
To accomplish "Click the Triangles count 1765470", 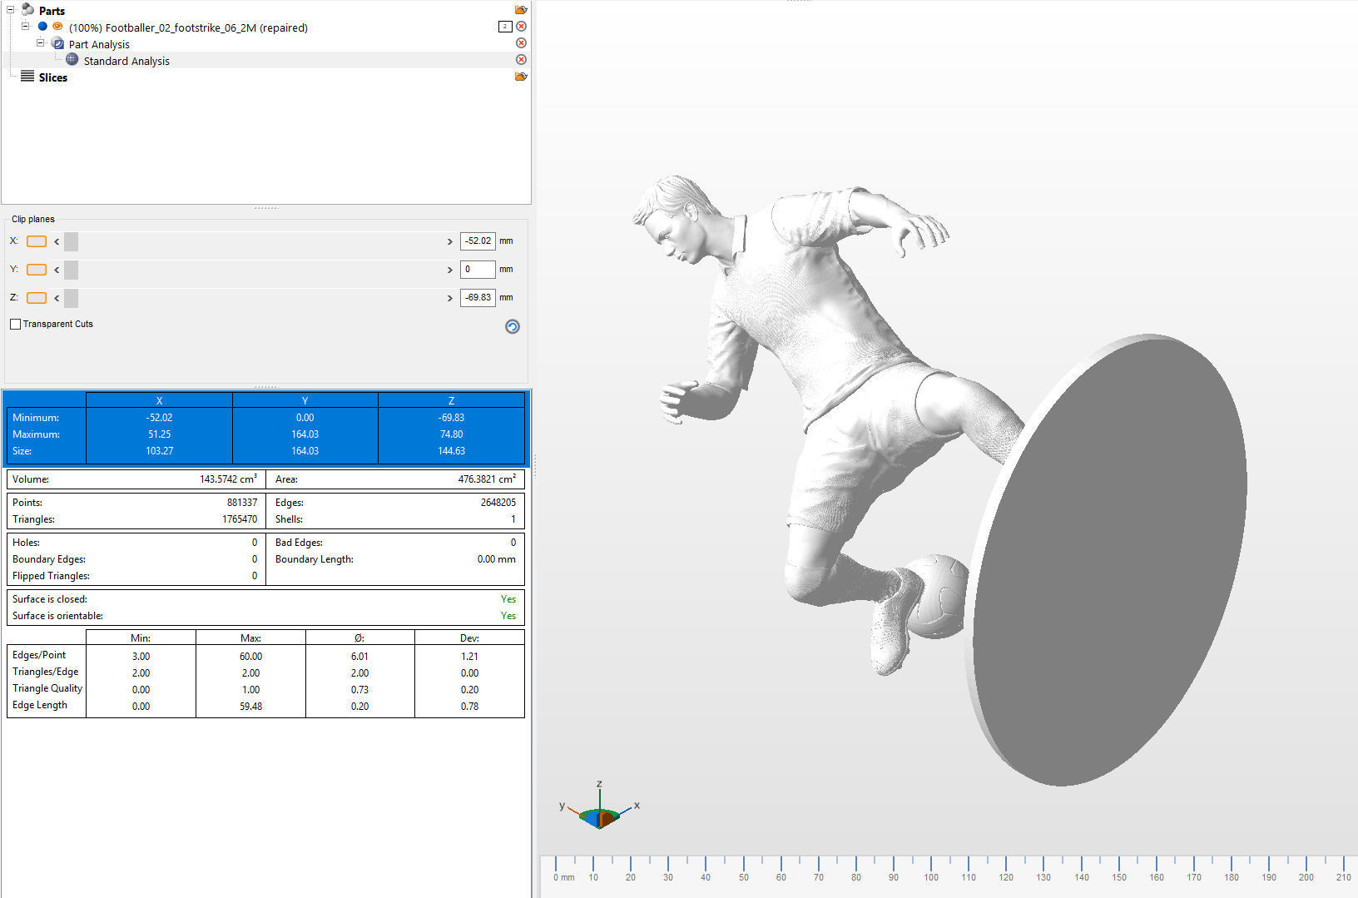I will tap(240, 519).
